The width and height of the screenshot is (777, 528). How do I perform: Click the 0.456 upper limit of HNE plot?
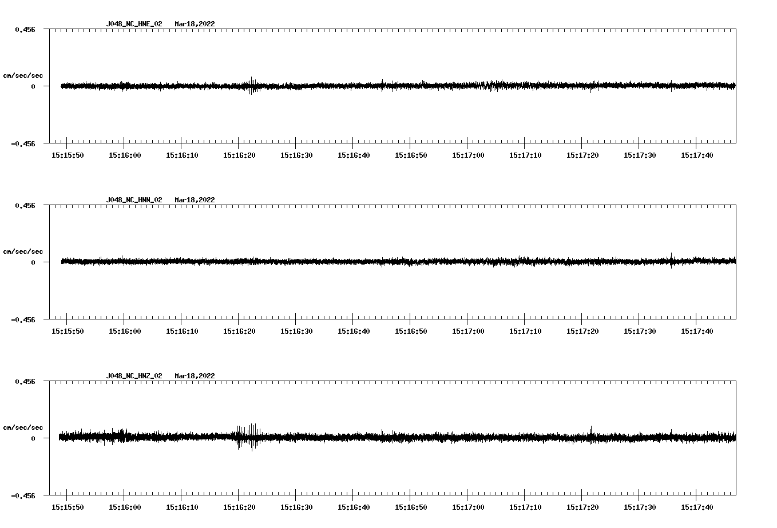[25, 29]
